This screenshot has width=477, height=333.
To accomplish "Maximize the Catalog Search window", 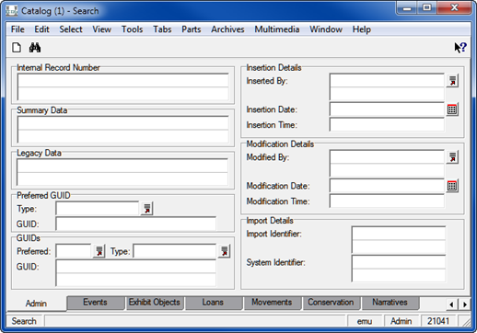I will coord(427,7).
